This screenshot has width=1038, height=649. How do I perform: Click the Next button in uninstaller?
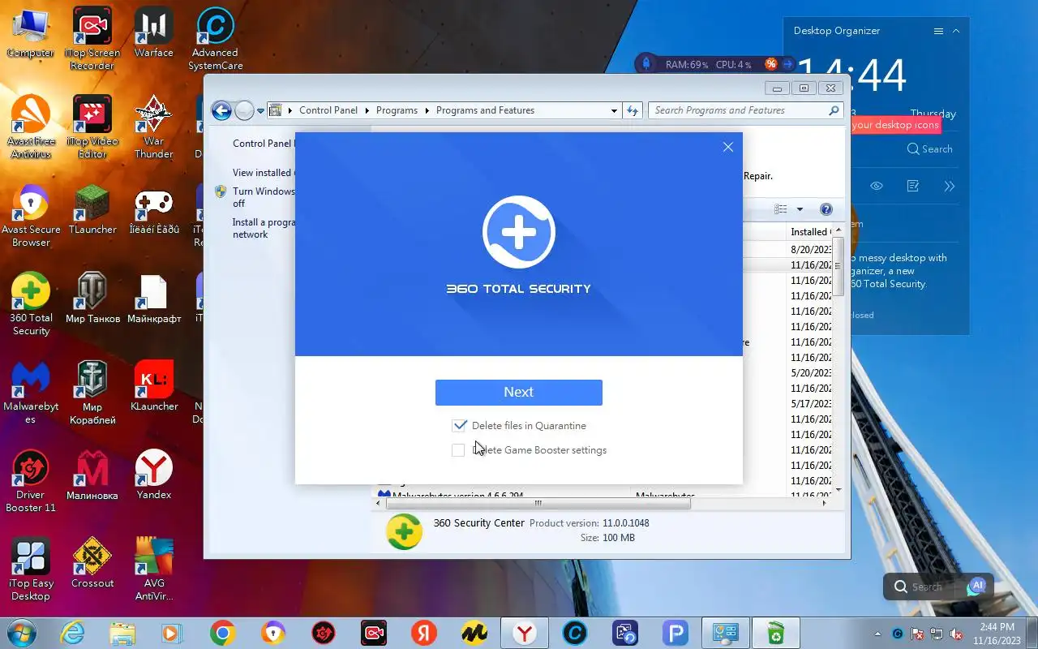pos(518,392)
